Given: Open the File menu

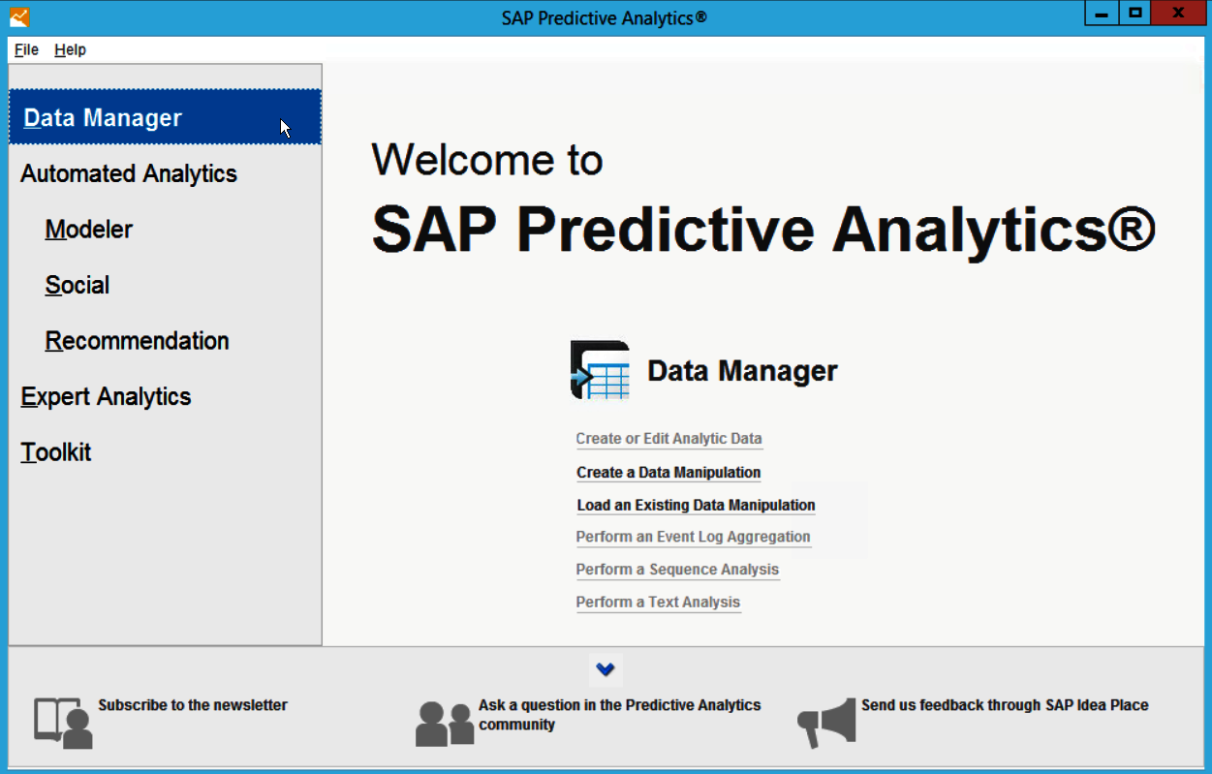Looking at the screenshot, I should [x=25, y=49].
